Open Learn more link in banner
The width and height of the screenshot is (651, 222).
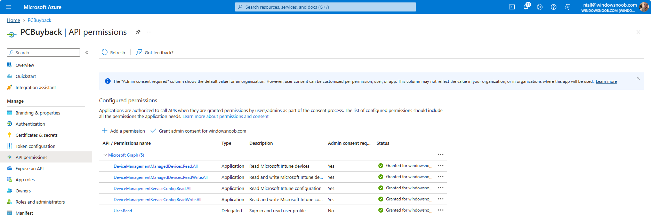(x=606, y=81)
